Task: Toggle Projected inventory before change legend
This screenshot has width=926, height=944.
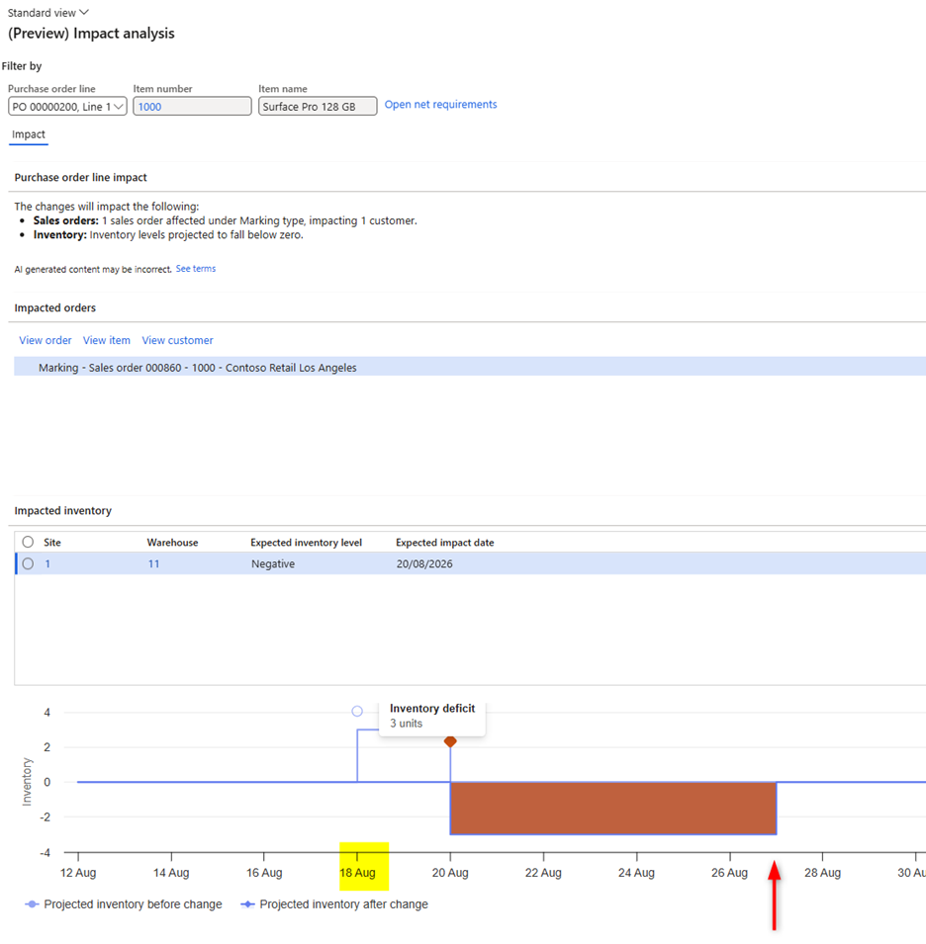Action: (x=124, y=904)
